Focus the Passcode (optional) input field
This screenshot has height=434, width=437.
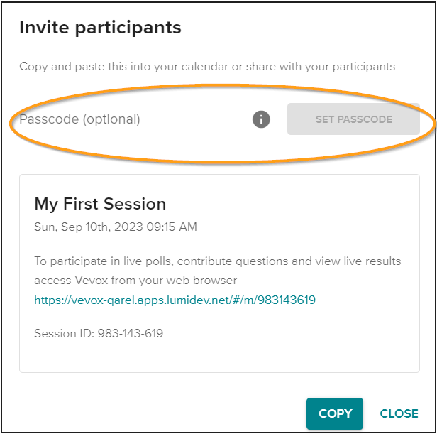click(x=149, y=119)
